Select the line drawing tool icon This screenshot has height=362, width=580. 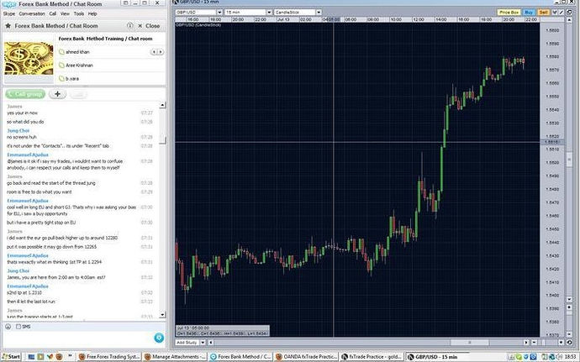561,13
